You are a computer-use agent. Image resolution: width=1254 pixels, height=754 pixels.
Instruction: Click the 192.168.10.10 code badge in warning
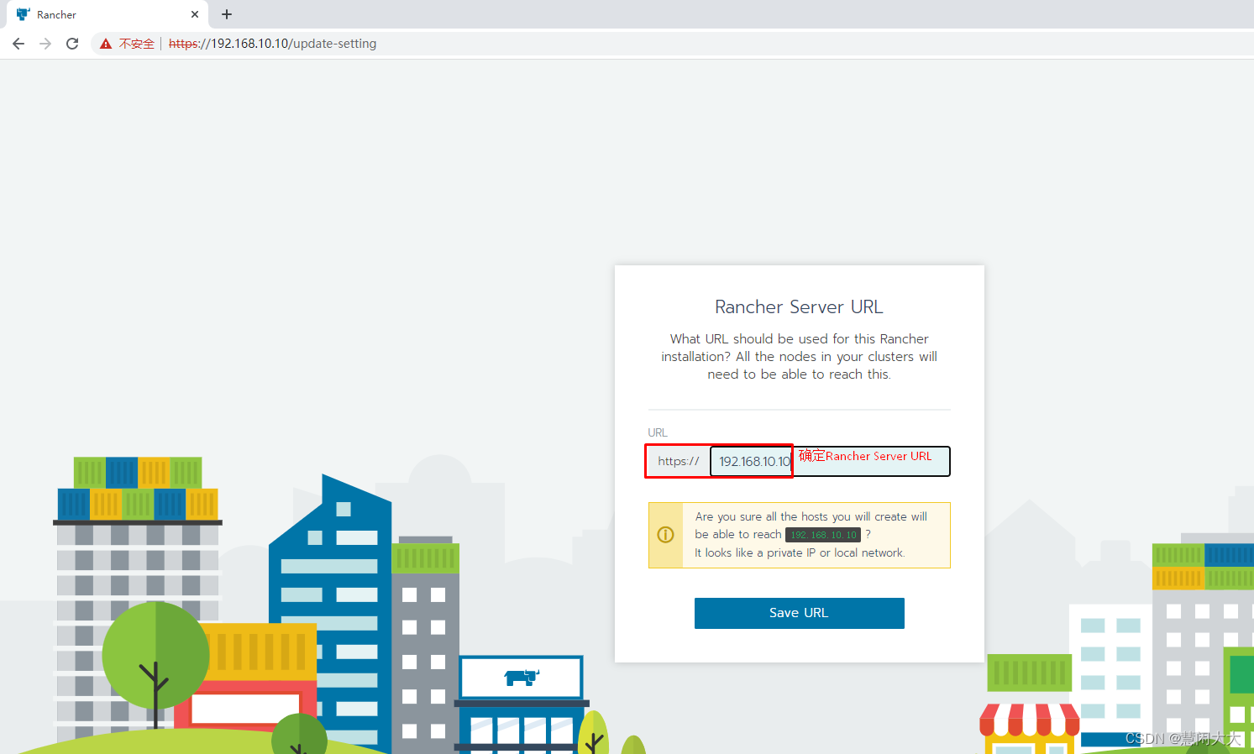click(823, 535)
